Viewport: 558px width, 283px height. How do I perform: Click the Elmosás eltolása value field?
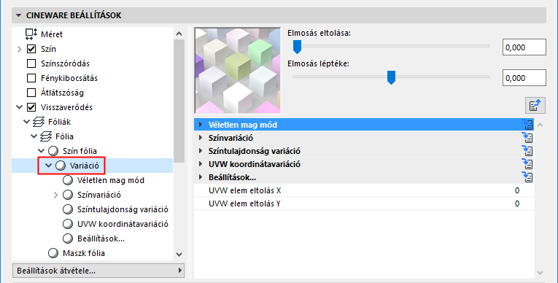pos(524,47)
